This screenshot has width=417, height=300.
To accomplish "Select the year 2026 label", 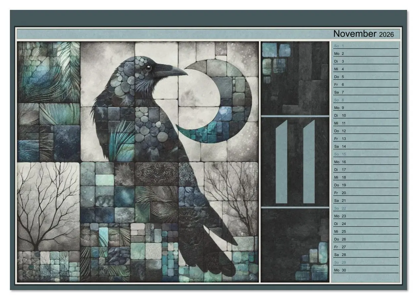I will [386, 35].
